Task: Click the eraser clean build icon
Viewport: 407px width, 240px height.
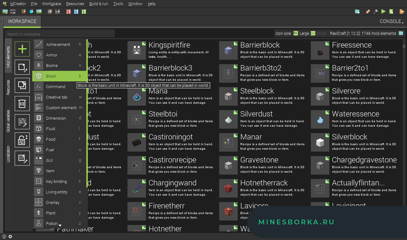Action: point(368,11)
